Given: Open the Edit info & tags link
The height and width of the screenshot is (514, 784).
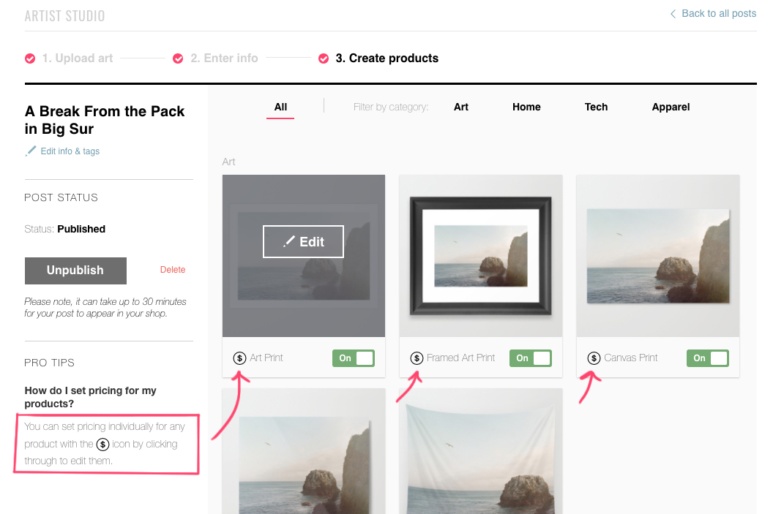Looking at the screenshot, I should (70, 151).
